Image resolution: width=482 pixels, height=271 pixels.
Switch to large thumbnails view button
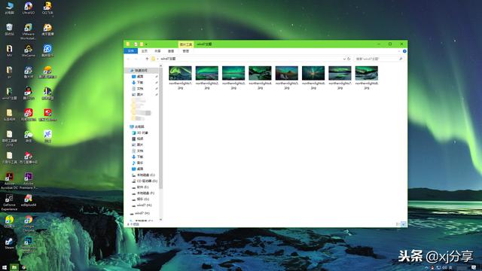[404, 224]
